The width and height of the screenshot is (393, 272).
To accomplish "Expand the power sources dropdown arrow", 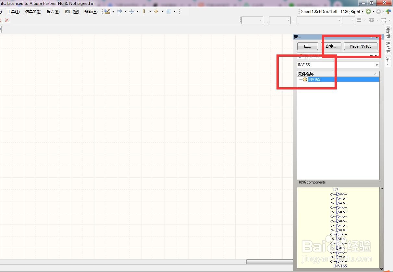I will pos(138,11).
